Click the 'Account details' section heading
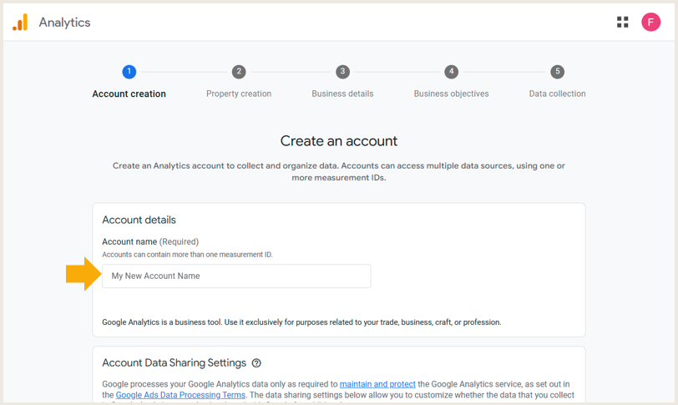Image resolution: width=678 pixels, height=405 pixels. coord(139,220)
